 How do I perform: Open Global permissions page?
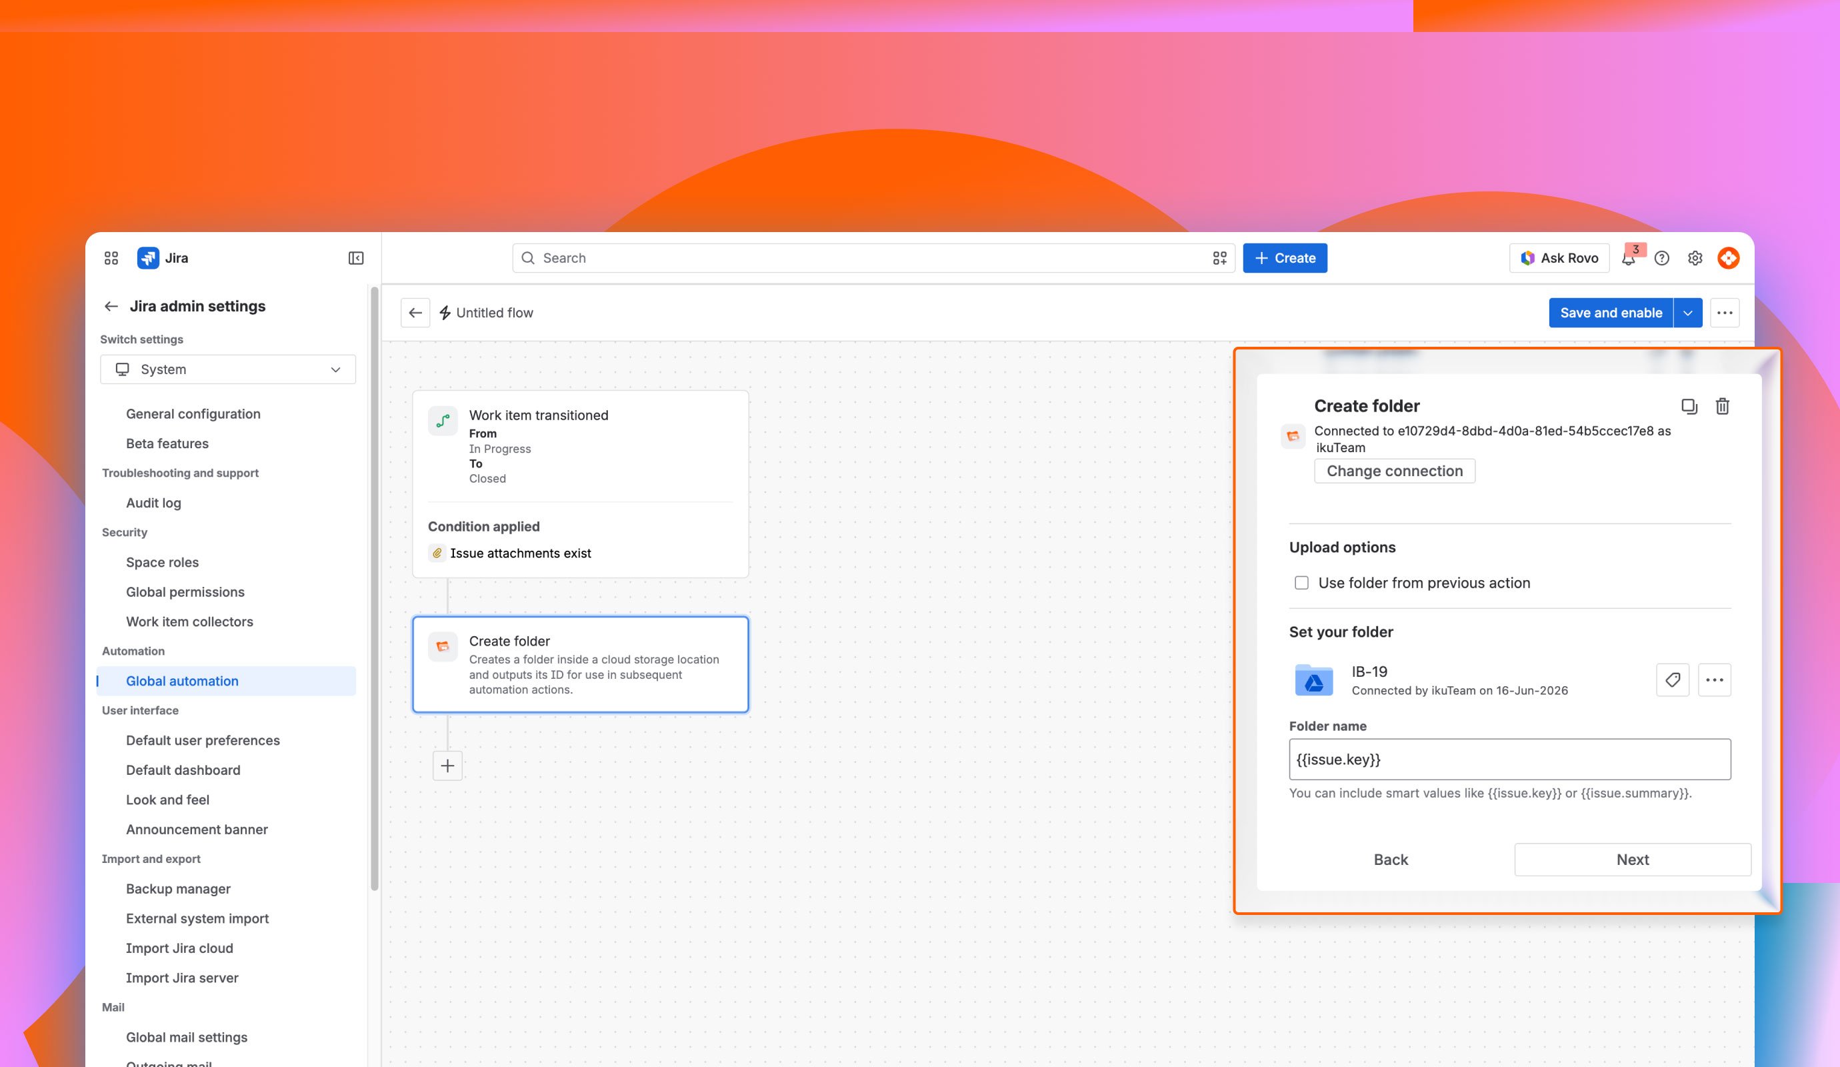pos(185,592)
